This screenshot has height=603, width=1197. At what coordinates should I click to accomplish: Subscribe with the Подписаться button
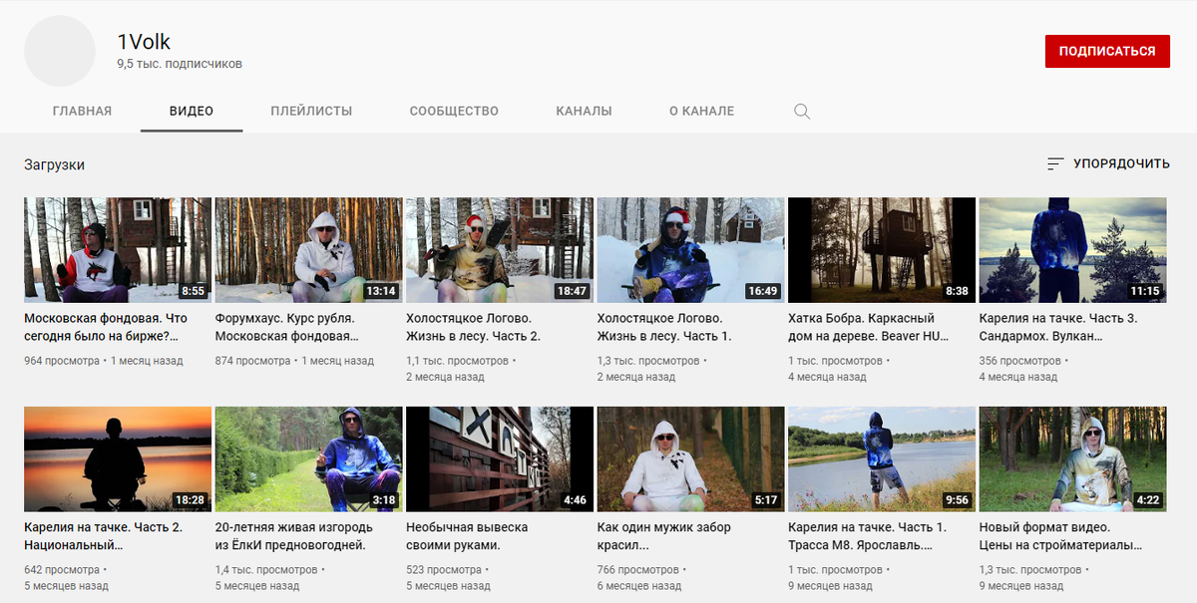point(1107,51)
